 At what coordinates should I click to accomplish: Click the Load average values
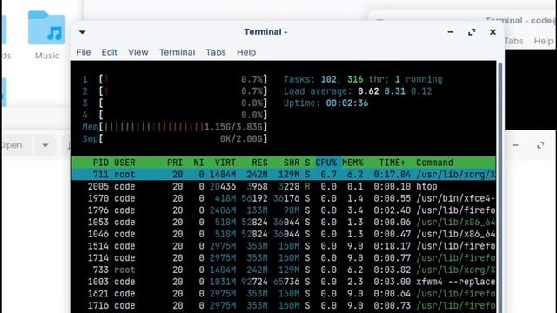394,91
